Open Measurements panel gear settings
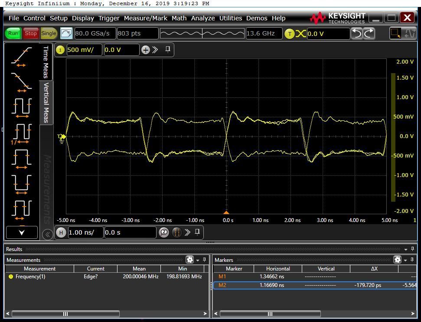421x322 pixels. [x=189, y=260]
